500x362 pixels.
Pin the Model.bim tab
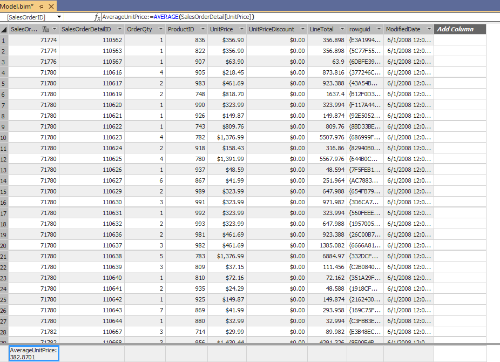tap(41, 6)
